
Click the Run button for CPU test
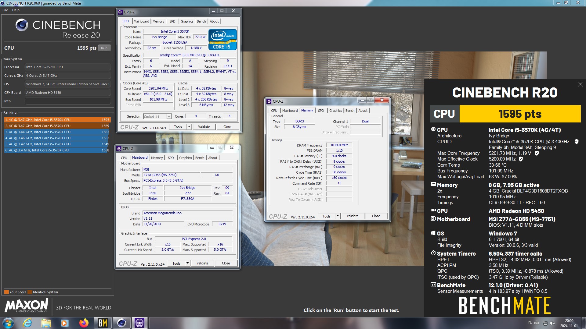[104, 48]
